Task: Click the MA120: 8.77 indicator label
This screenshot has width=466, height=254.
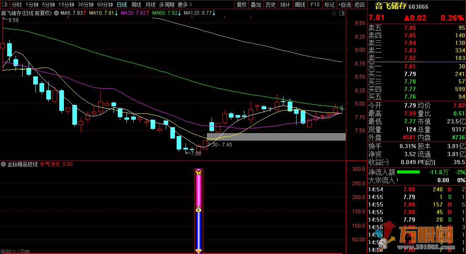Action: (200, 13)
